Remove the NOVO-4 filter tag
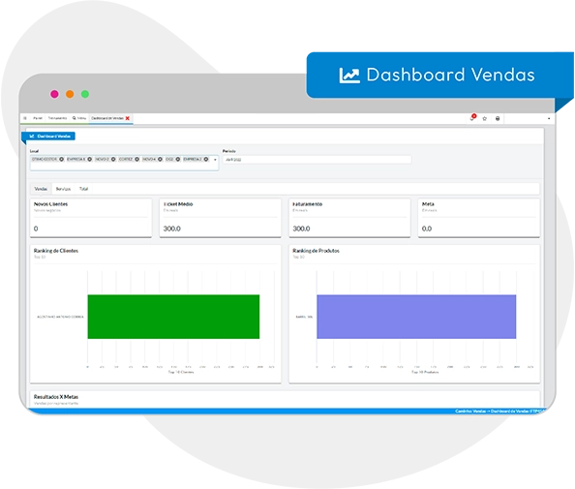575x489 pixels. (x=160, y=159)
